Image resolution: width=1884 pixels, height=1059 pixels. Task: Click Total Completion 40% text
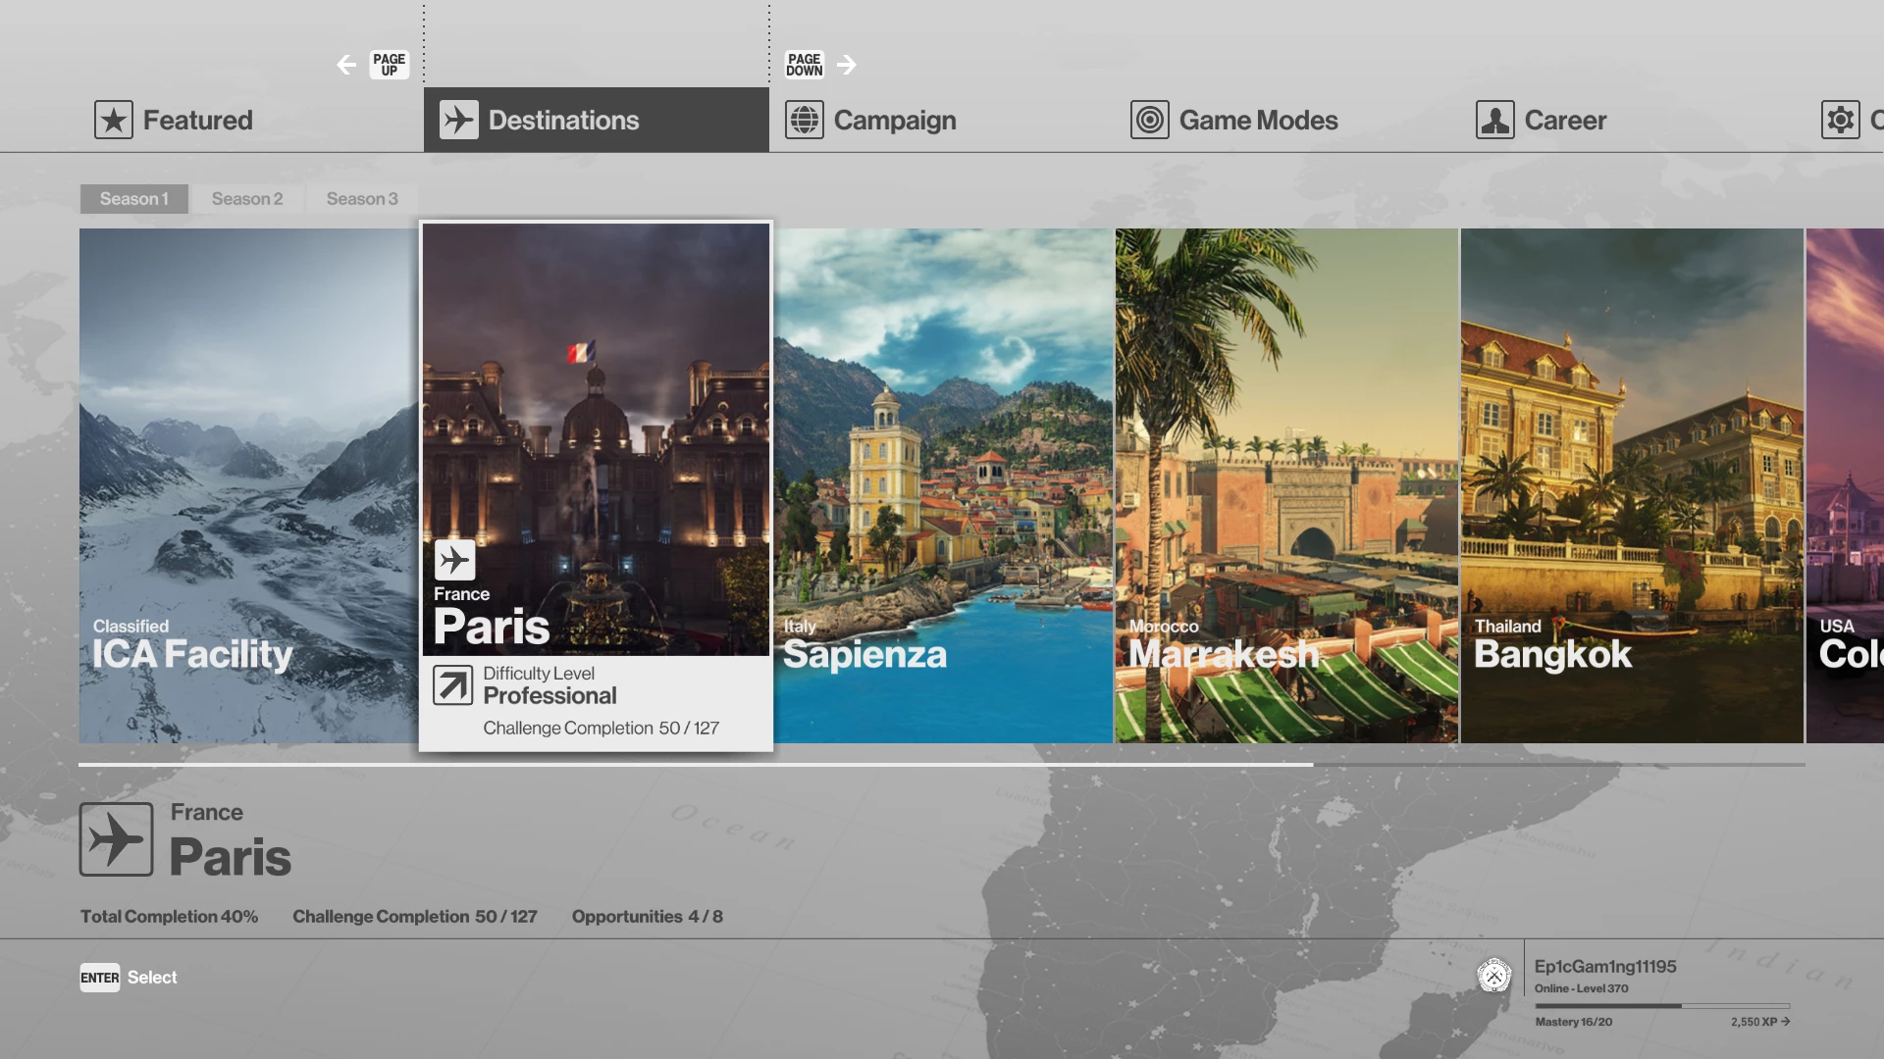pyautogui.click(x=169, y=917)
